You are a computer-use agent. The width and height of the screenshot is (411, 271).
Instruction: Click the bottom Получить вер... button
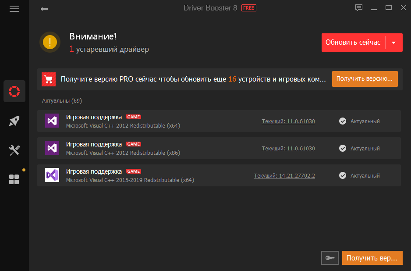[x=372, y=258]
